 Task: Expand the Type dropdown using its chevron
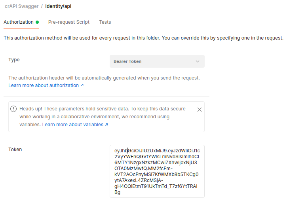pos(198,61)
